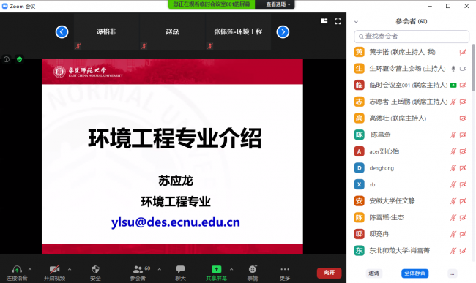This screenshot has width=476, height=283.
Task: Select 临时会议室001 participant avatar
Action: pyautogui.click(x=359, y=85)
